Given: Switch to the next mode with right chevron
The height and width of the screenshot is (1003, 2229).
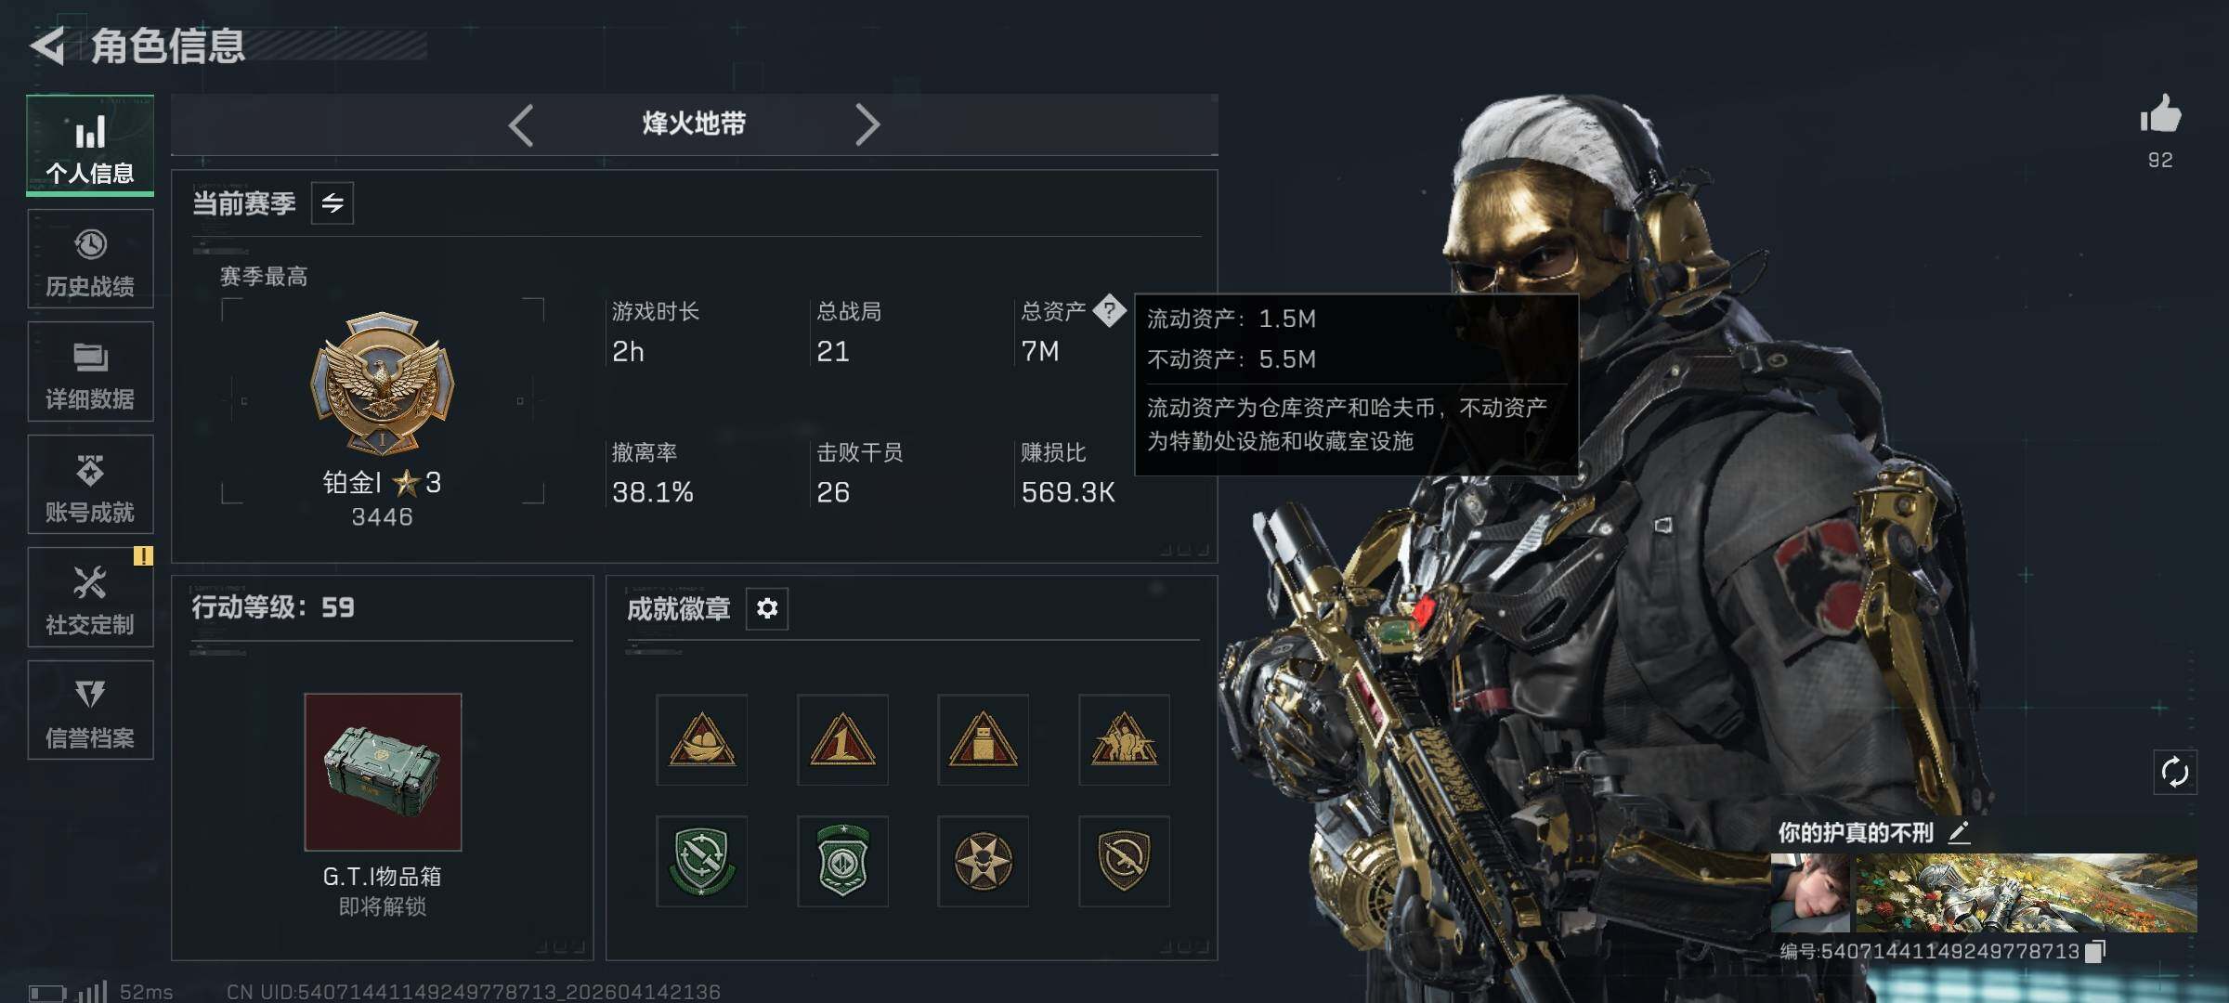Looking at the screenshot, I should [867, 124].
